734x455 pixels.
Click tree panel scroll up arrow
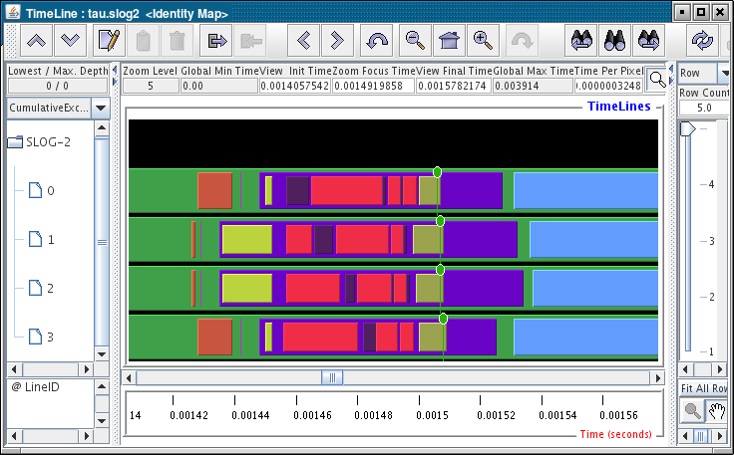102,127
